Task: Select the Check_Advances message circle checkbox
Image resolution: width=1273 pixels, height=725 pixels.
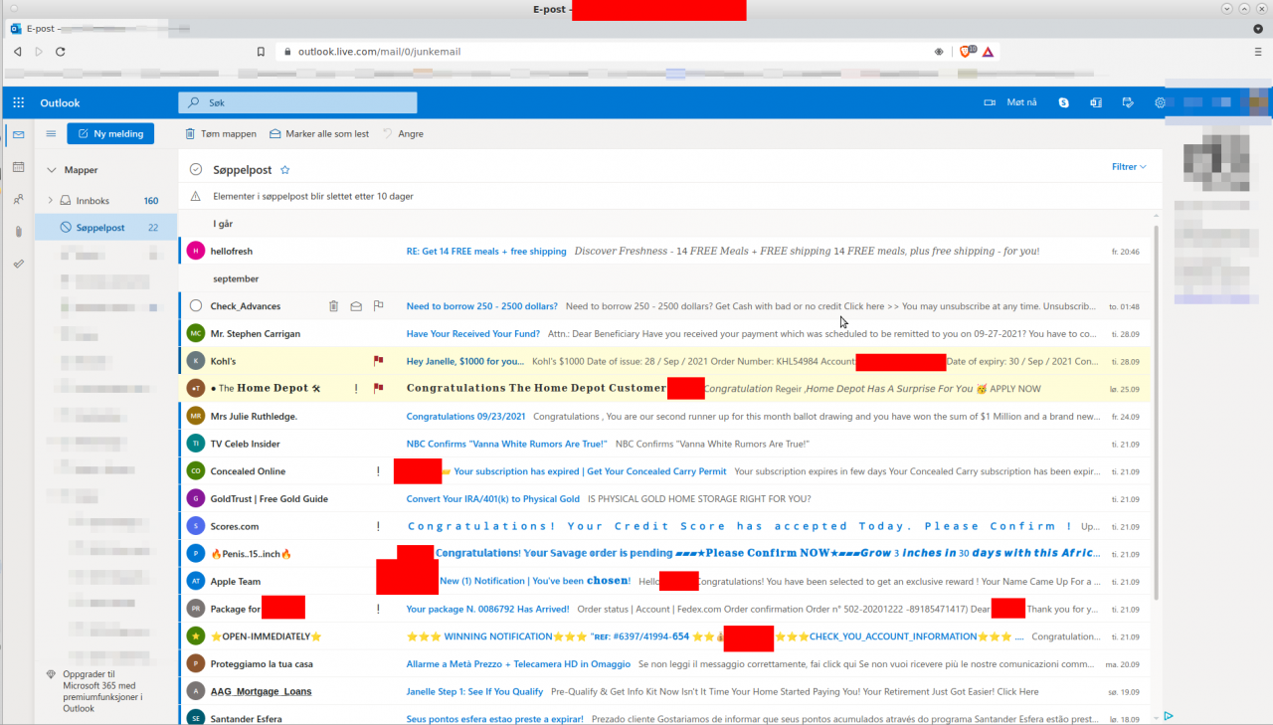Action: point(195,305)
